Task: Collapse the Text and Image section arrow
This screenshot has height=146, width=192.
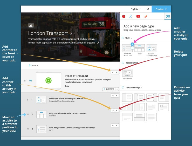Action: (x=142, y=88)
